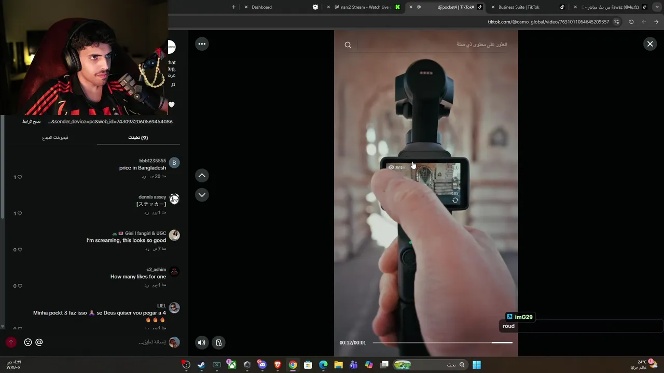The width and height of the screenshot is (664, 373).
Task: Open the weather widget showing 24°C
Action: pyautogui.click(x=643, y=364)
